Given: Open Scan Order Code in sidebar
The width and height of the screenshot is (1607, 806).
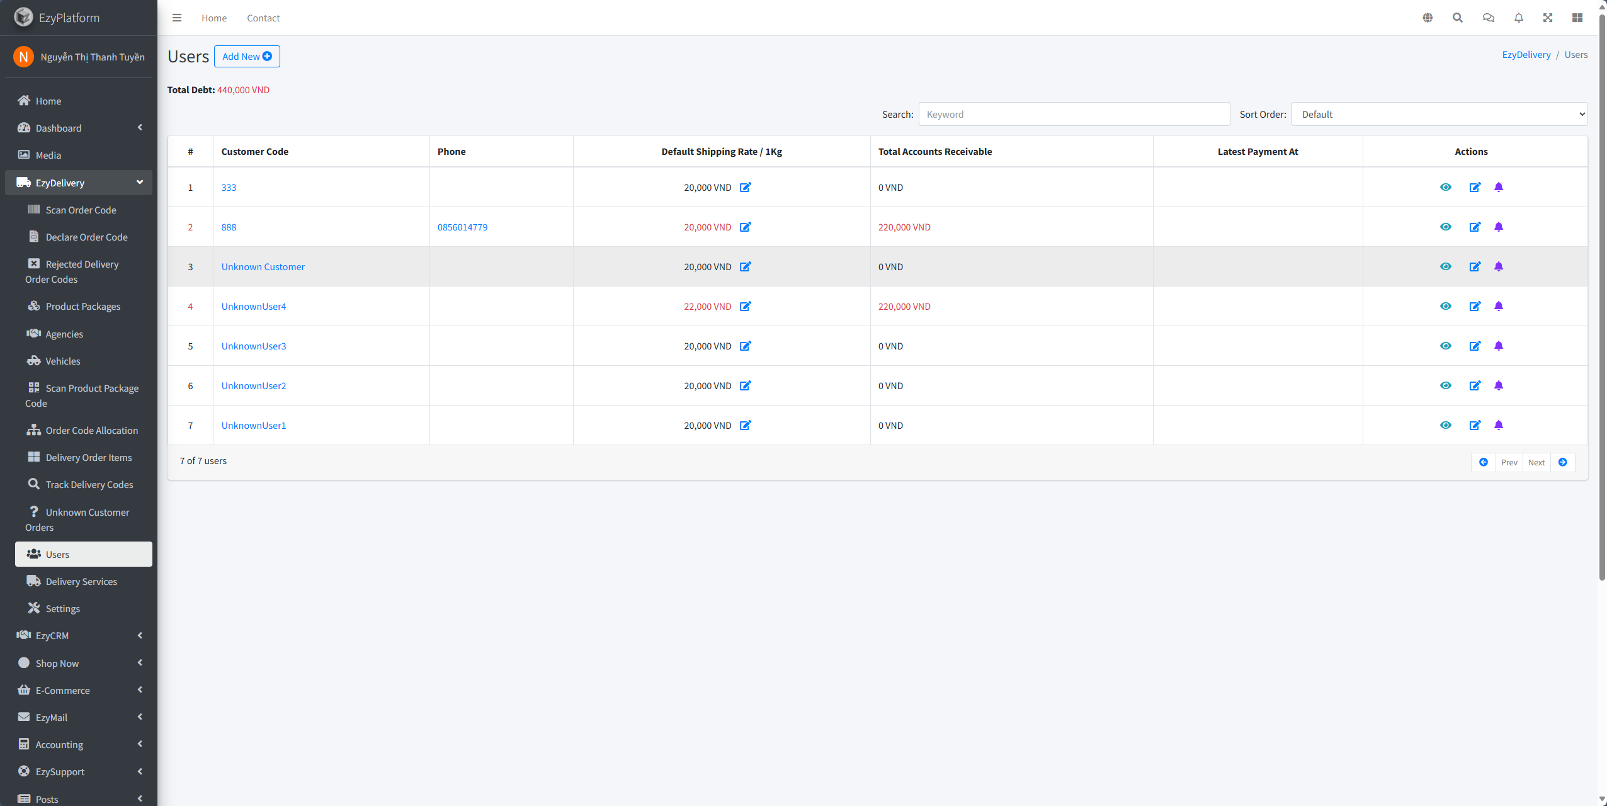Looking at the screenshot, I should [x=84, y=210].
